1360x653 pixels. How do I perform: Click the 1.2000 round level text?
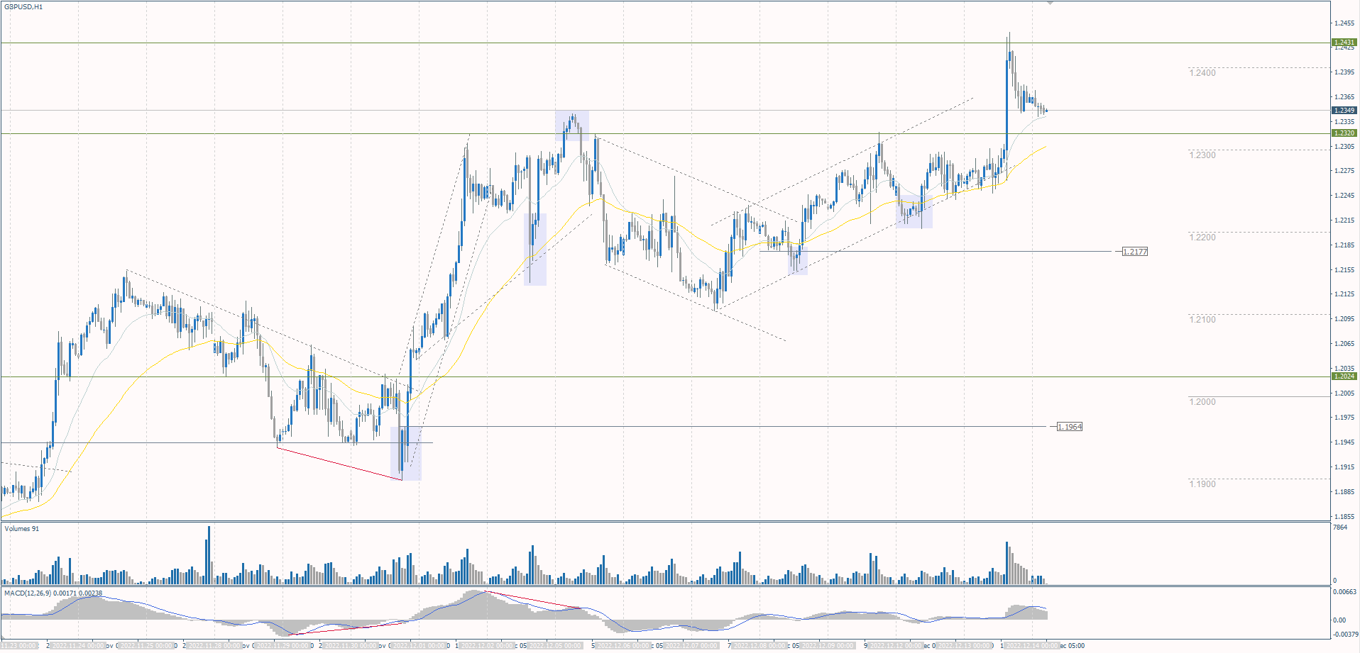pyautogui.click(x=1202, y=402)
